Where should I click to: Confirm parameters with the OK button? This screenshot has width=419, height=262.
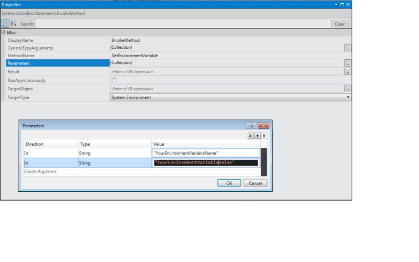[229, 183]
